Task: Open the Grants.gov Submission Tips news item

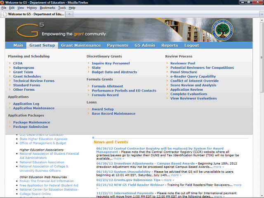Action: [128, 180]
